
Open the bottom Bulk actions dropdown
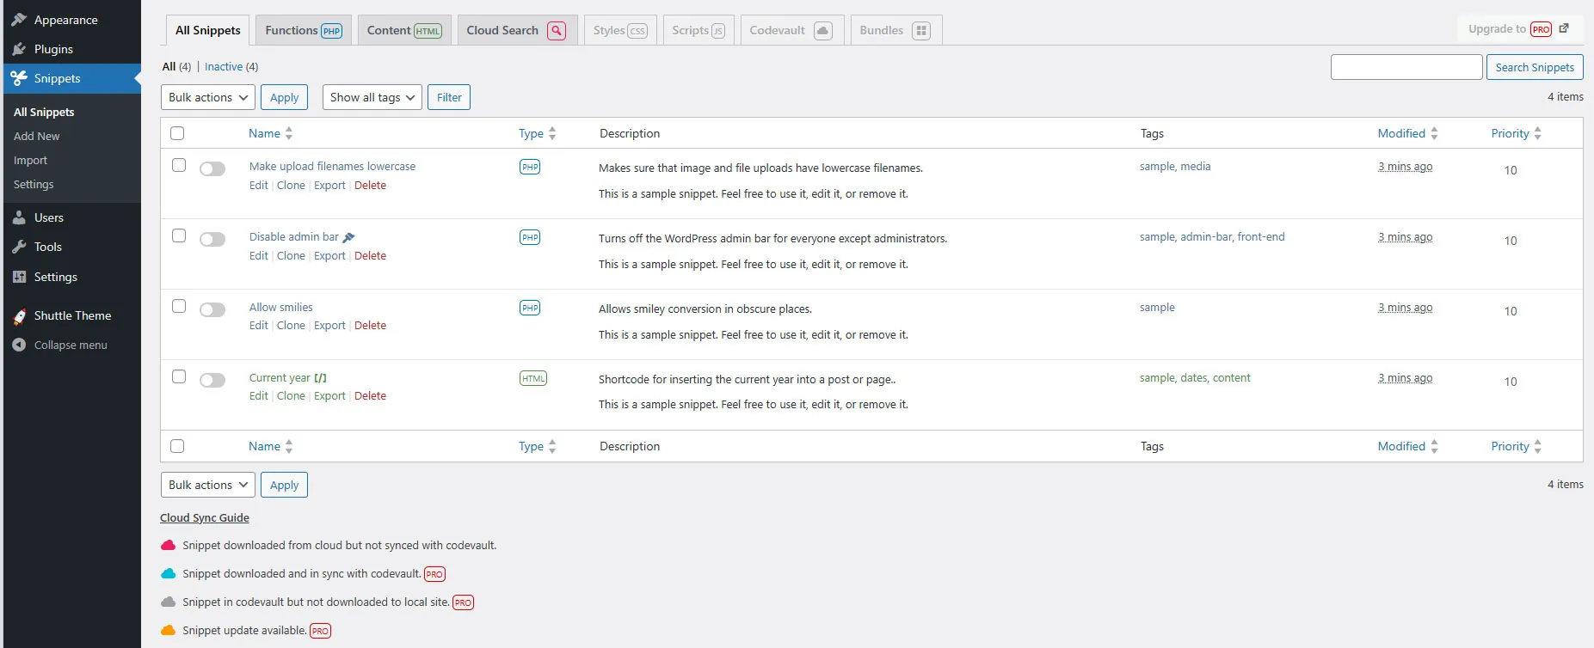click(207, 485)
